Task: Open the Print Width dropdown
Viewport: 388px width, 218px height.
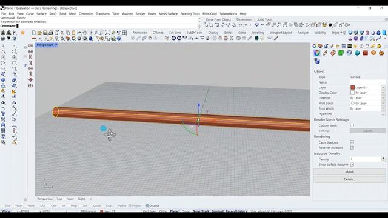Action: coord(383,108)
